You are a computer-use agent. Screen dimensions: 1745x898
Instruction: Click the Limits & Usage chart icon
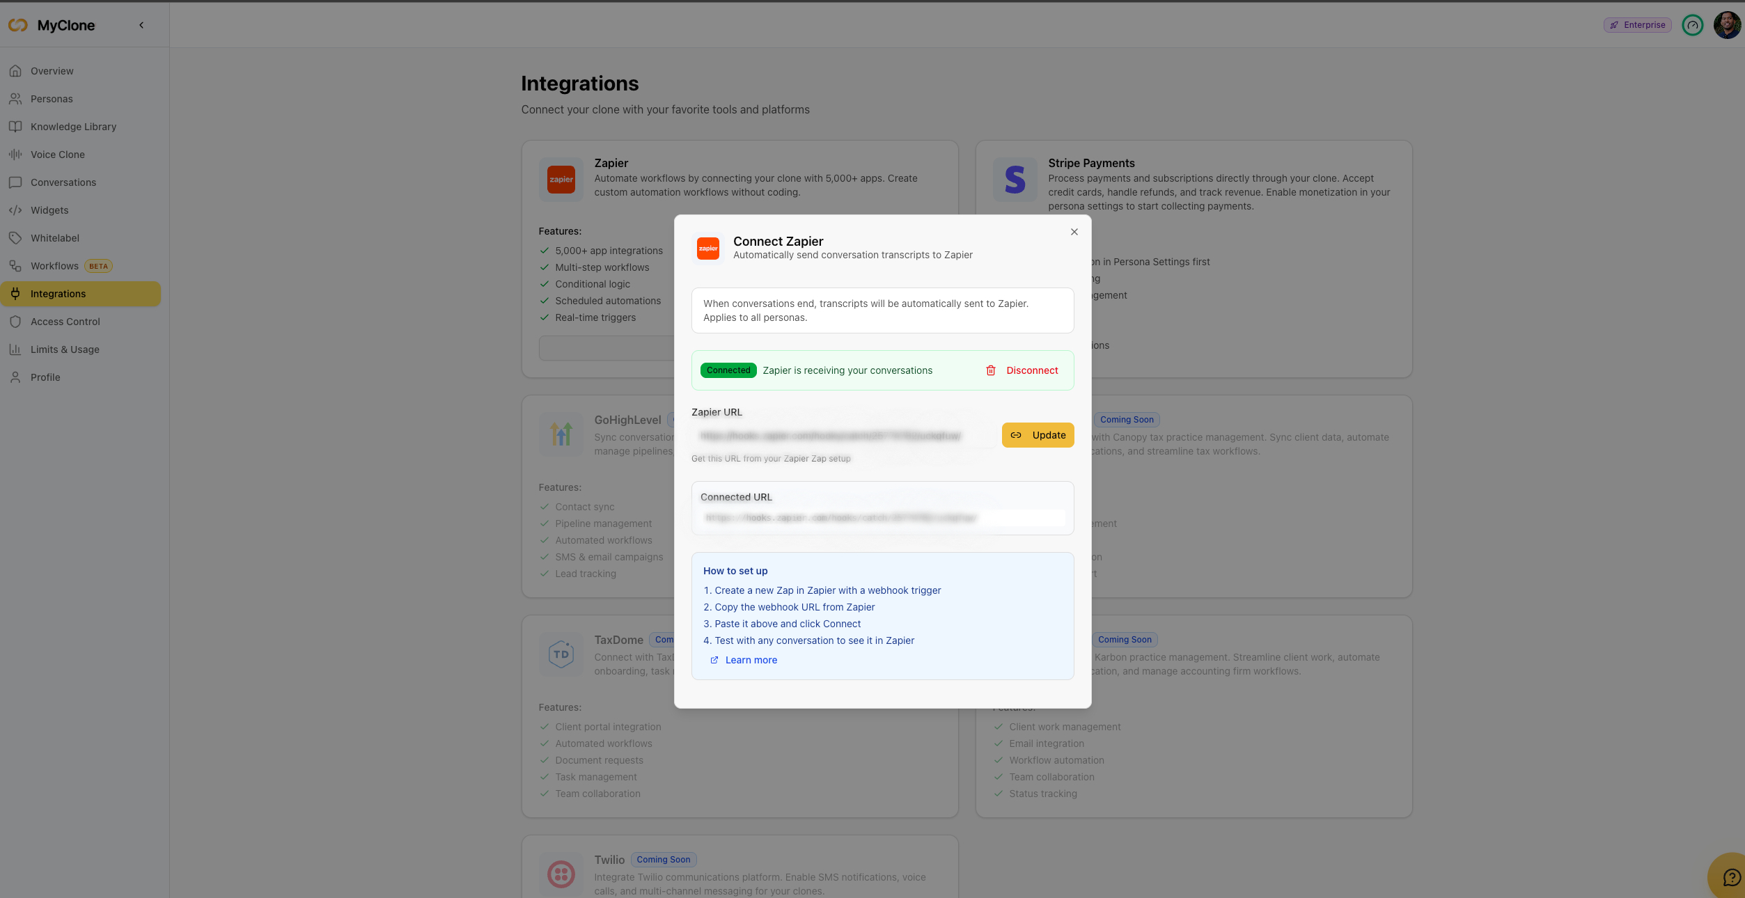[x=16, y=349]
